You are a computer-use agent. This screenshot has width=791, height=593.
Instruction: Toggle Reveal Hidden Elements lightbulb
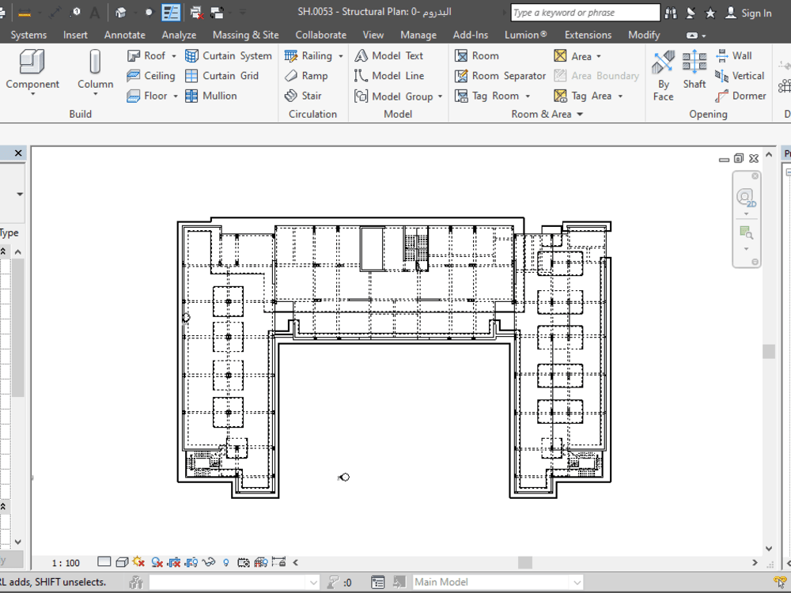[x=226, y=562]
